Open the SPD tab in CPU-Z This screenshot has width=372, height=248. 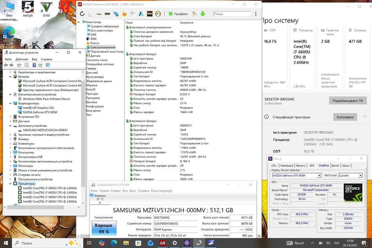(x=312, y=165)
